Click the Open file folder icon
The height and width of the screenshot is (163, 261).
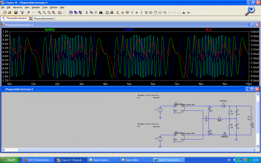coord(10,13)
